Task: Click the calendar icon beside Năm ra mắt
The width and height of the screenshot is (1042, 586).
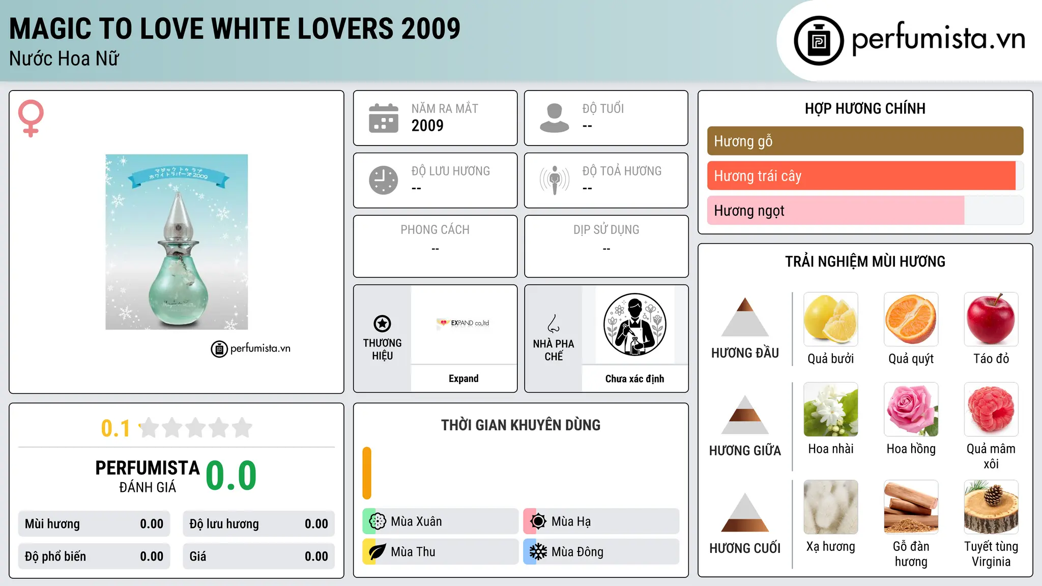Action: pos(384,118)
